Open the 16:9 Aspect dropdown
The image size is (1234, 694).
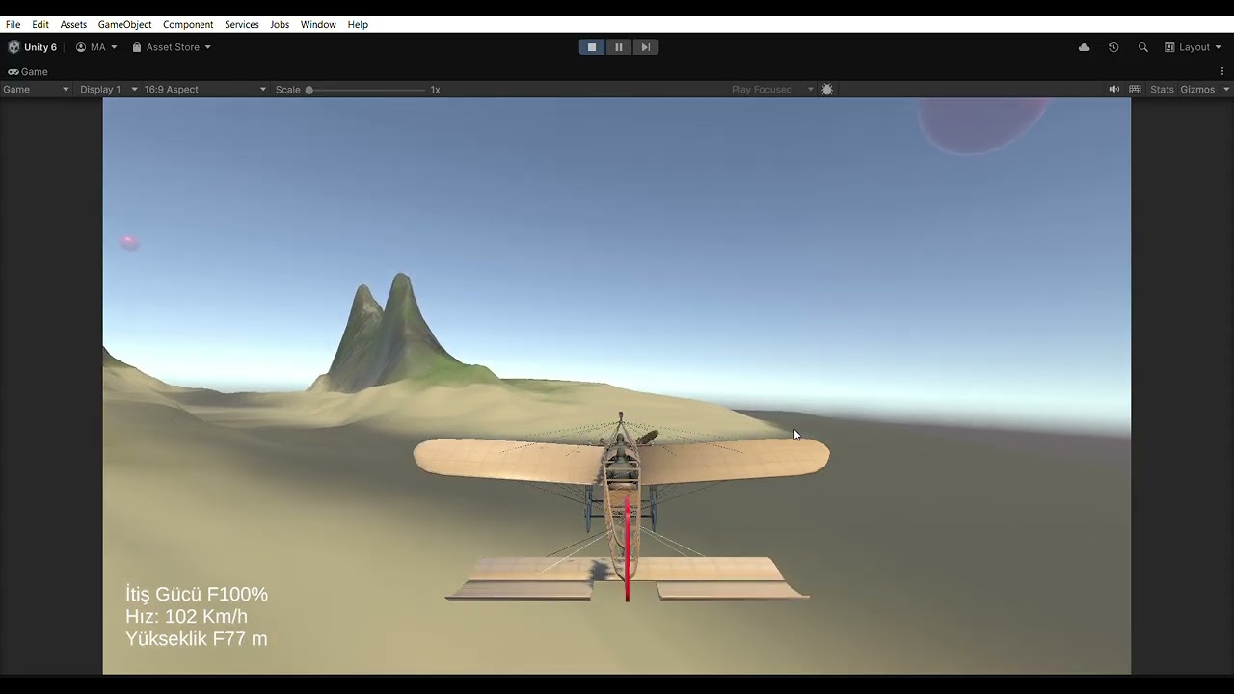pos(205,90)
